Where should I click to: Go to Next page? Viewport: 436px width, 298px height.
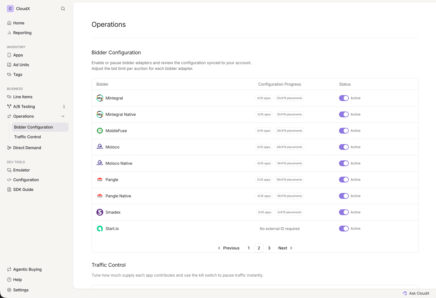[285, 248]
